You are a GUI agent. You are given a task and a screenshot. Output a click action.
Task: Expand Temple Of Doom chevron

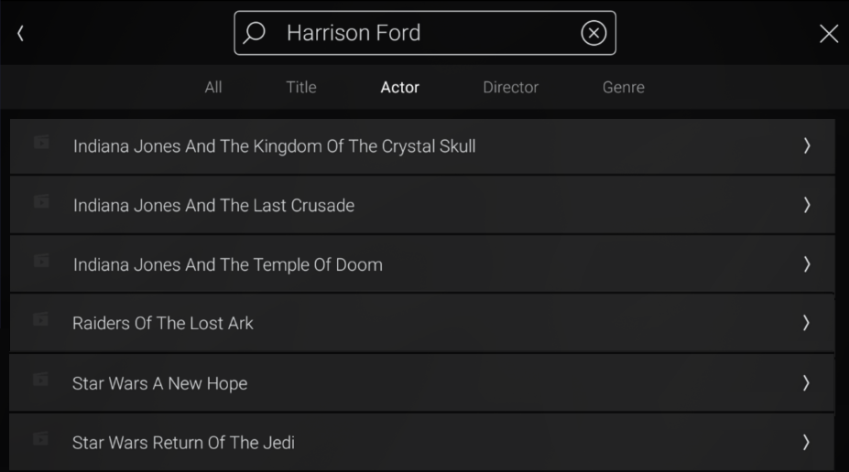point(807,264)
